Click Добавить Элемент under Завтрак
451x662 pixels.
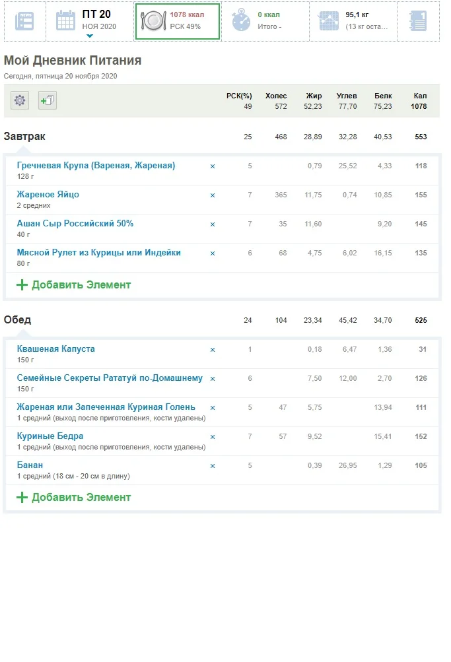[73, 285]
